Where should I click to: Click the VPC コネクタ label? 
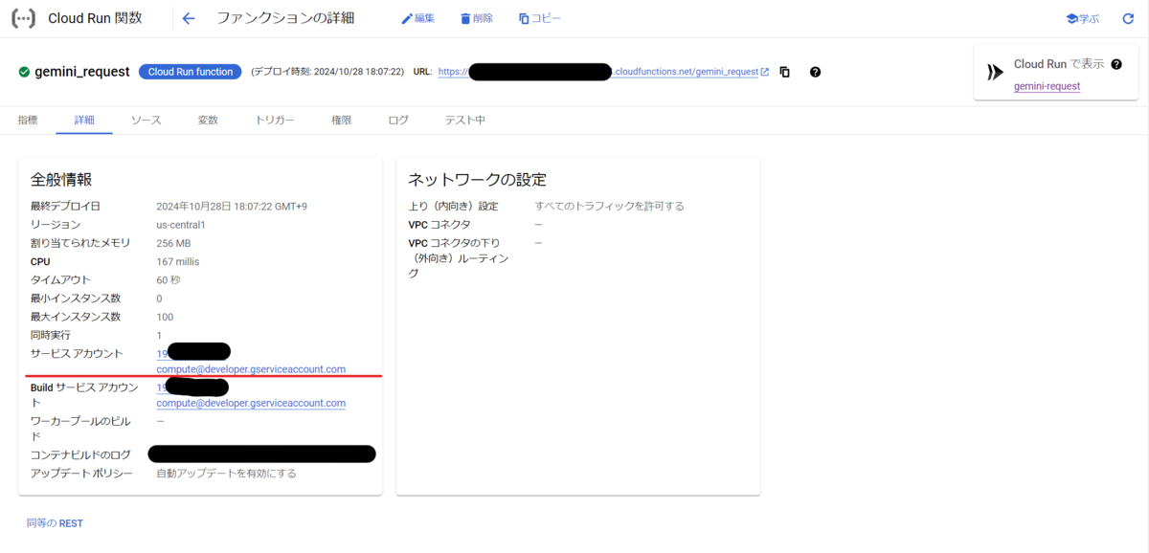[x=439, y=225]
